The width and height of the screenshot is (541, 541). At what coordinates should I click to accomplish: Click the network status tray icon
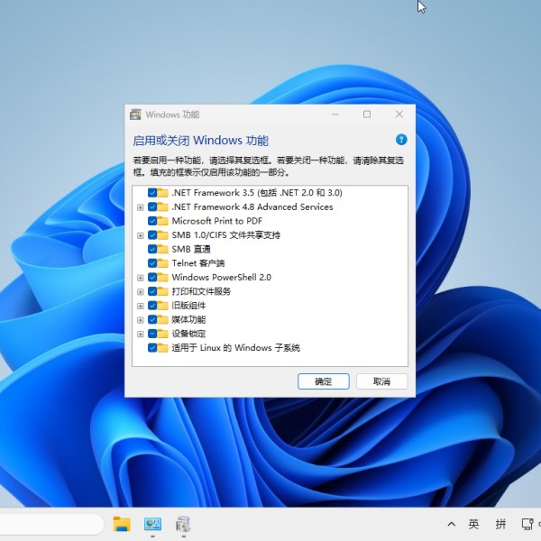(x=527, y=525)
